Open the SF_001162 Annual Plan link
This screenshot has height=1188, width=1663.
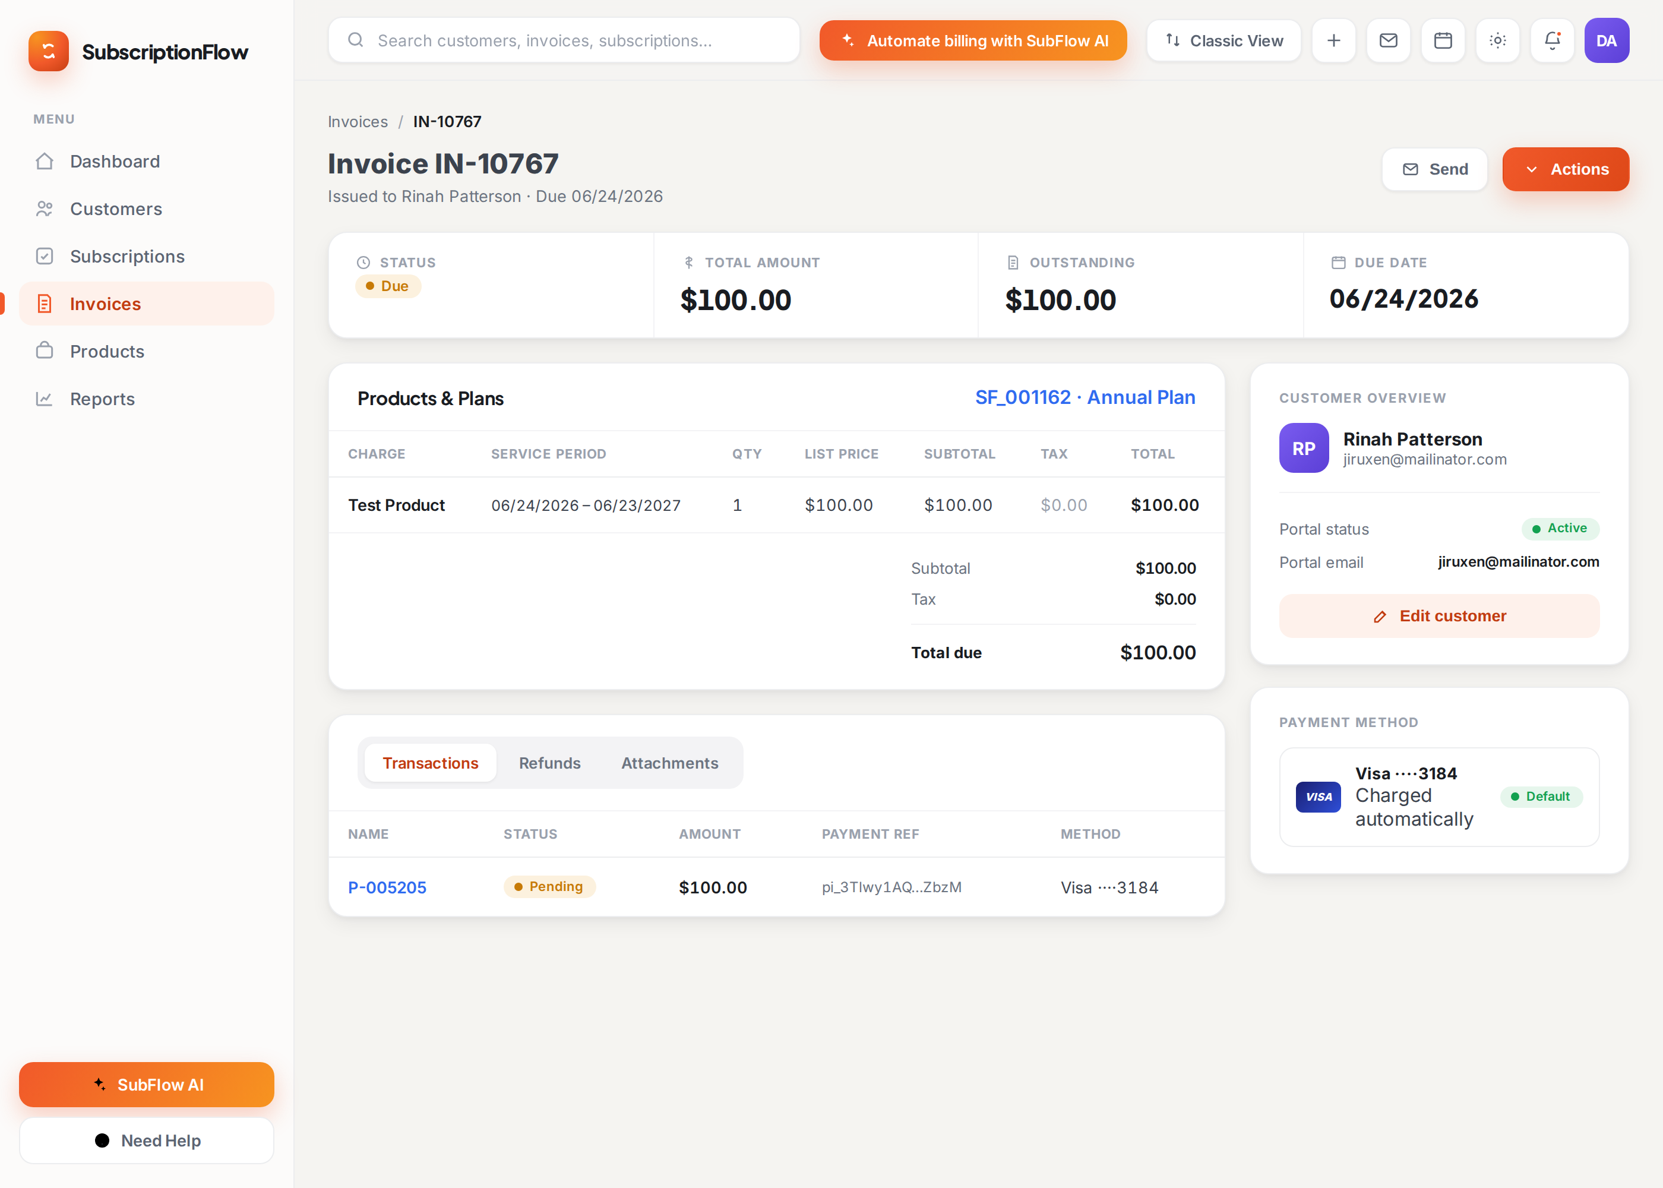(1085, 397)
